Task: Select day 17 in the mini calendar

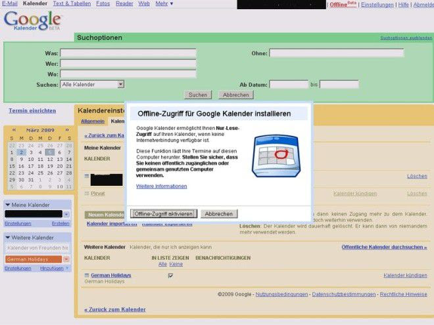Action: point(31,166)
